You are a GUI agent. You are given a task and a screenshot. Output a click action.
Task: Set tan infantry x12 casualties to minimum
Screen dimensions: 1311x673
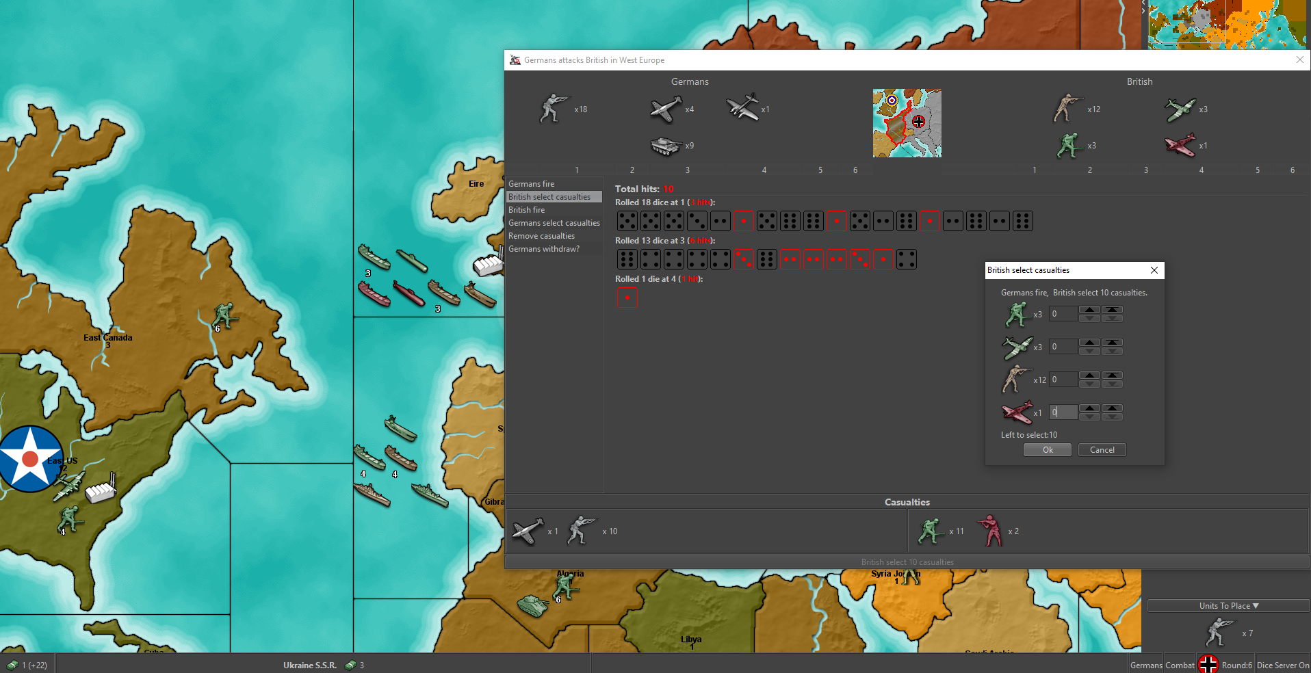click(1112, 384)
